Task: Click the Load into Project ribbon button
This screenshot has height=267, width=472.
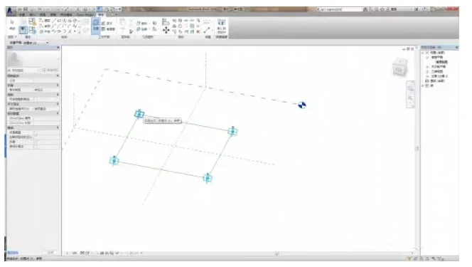Action: point(222,26)
